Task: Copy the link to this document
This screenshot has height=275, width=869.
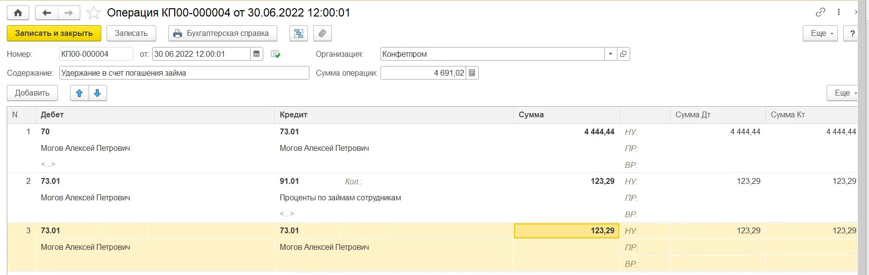Action: (820, 12)
